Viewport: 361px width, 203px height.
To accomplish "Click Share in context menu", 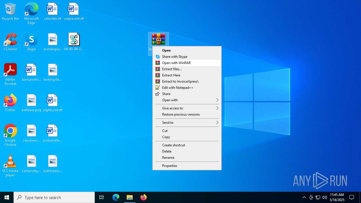I will 187,94.
